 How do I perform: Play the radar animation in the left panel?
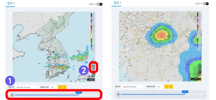click(x=12, y=95)
